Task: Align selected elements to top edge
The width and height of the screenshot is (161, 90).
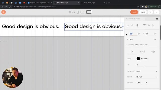Action: pyautogui.click(x=144, y=25)
